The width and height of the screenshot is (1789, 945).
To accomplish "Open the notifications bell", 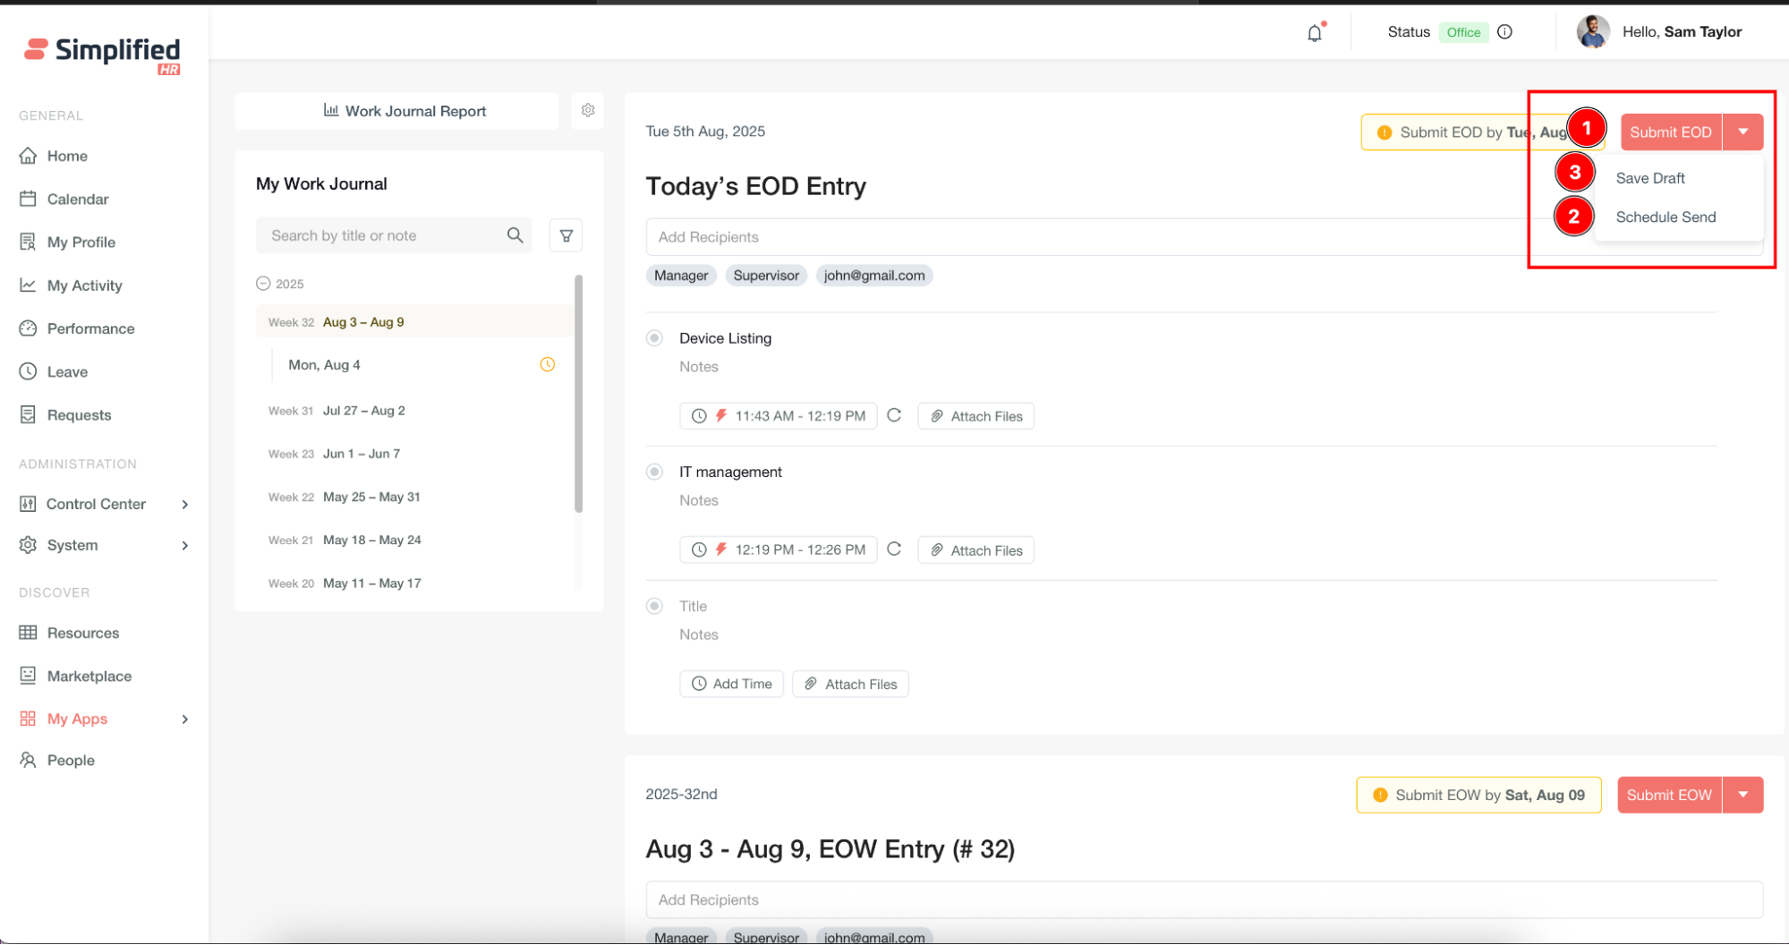I will pos(1314,33).
